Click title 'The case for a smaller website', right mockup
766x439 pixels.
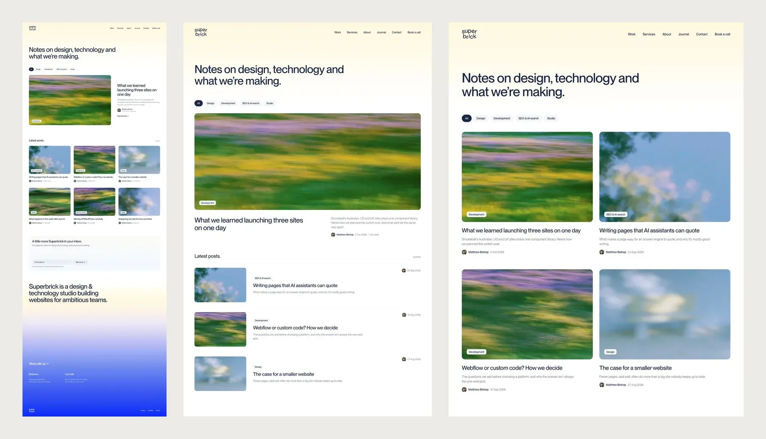click(635, 368)
